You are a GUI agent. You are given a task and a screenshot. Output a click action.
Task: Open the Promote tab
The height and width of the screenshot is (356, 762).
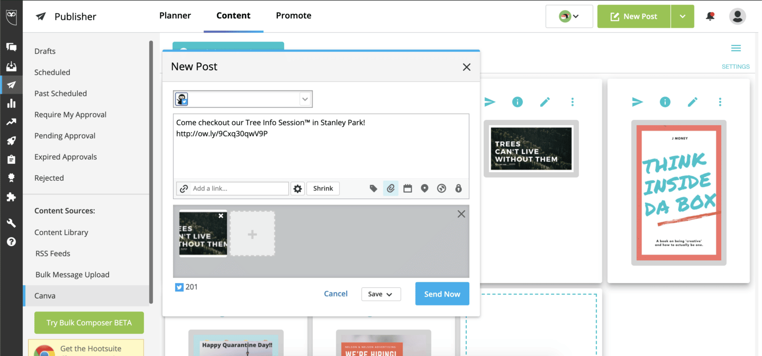tap(293, 15)
